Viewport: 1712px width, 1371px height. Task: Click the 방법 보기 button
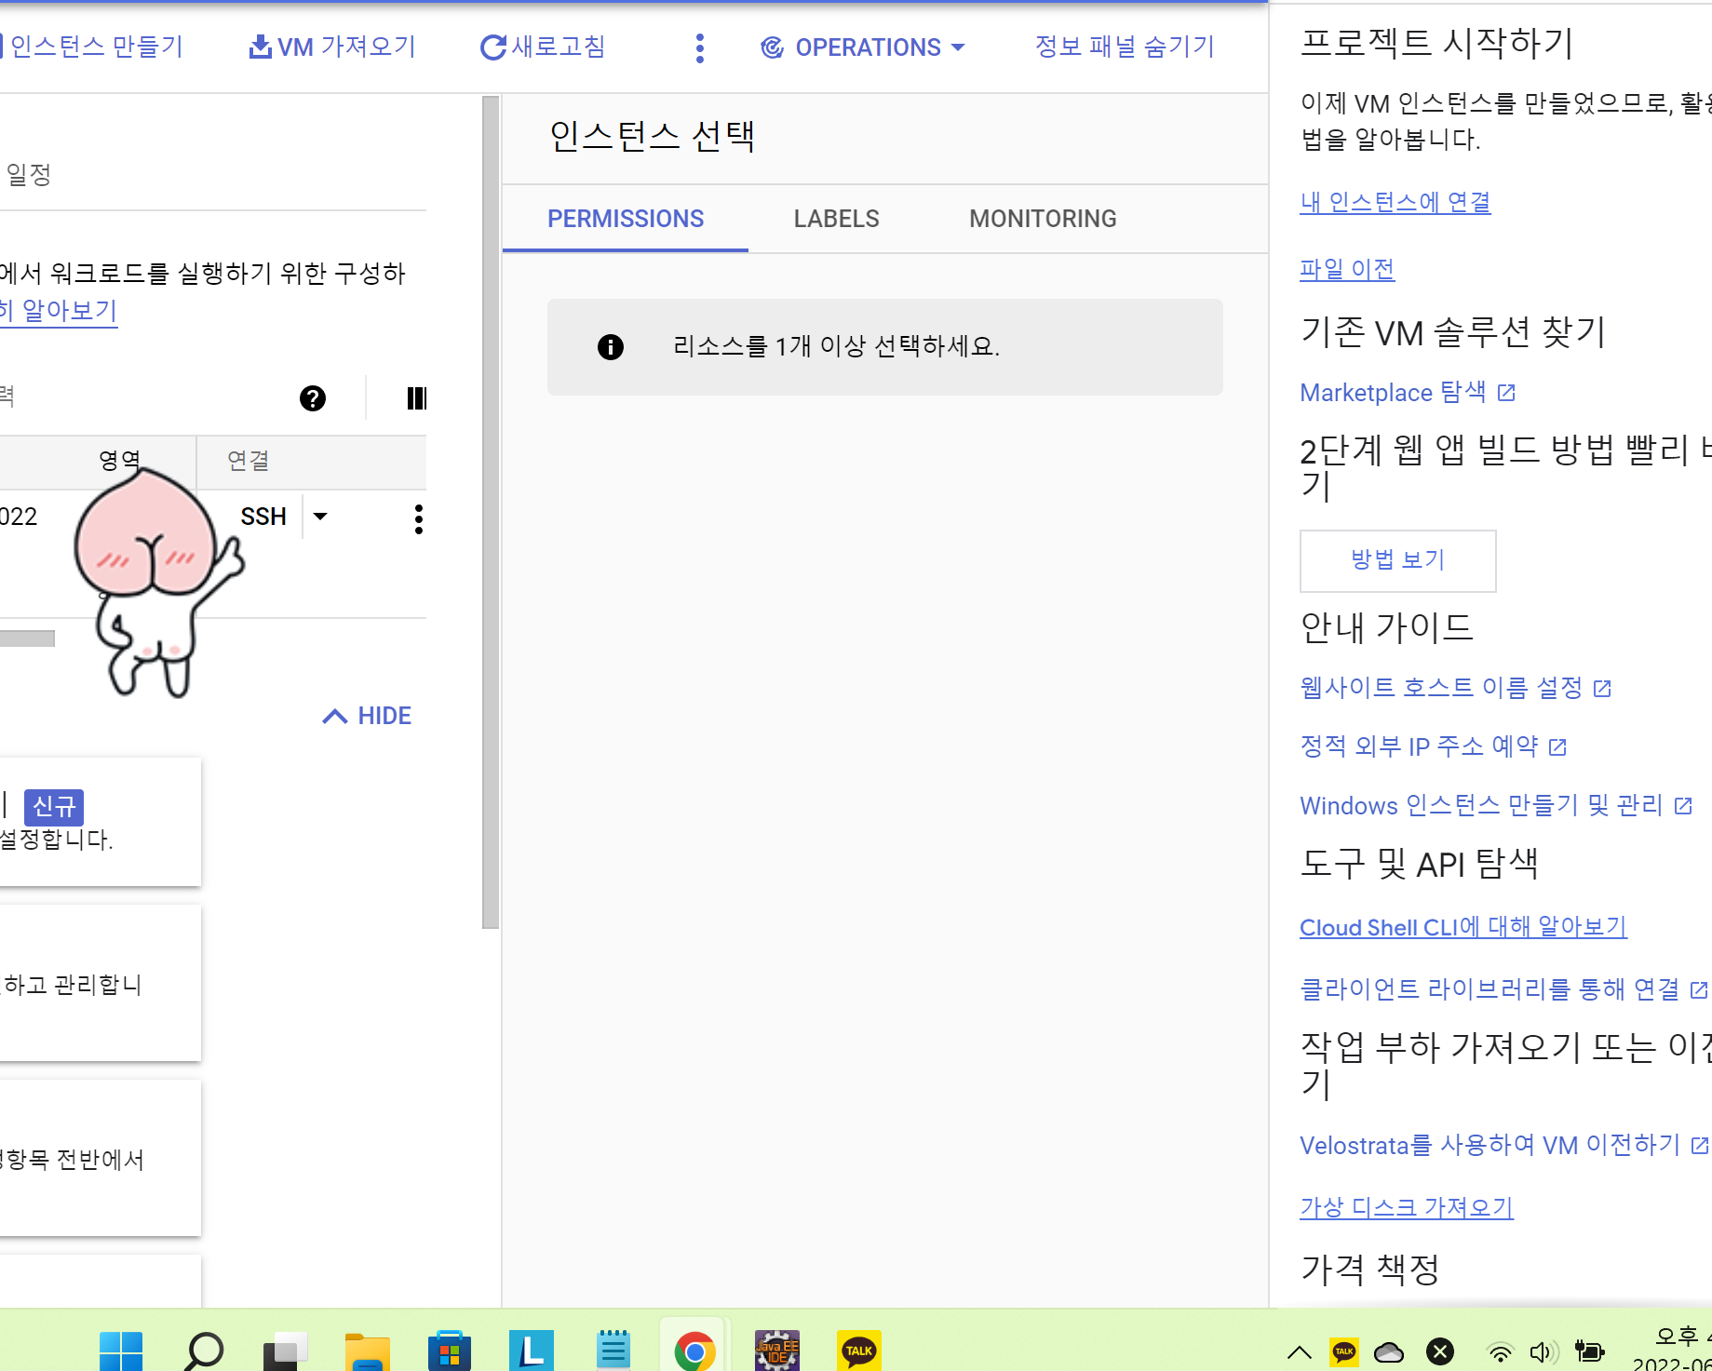tap(1397, 560)
